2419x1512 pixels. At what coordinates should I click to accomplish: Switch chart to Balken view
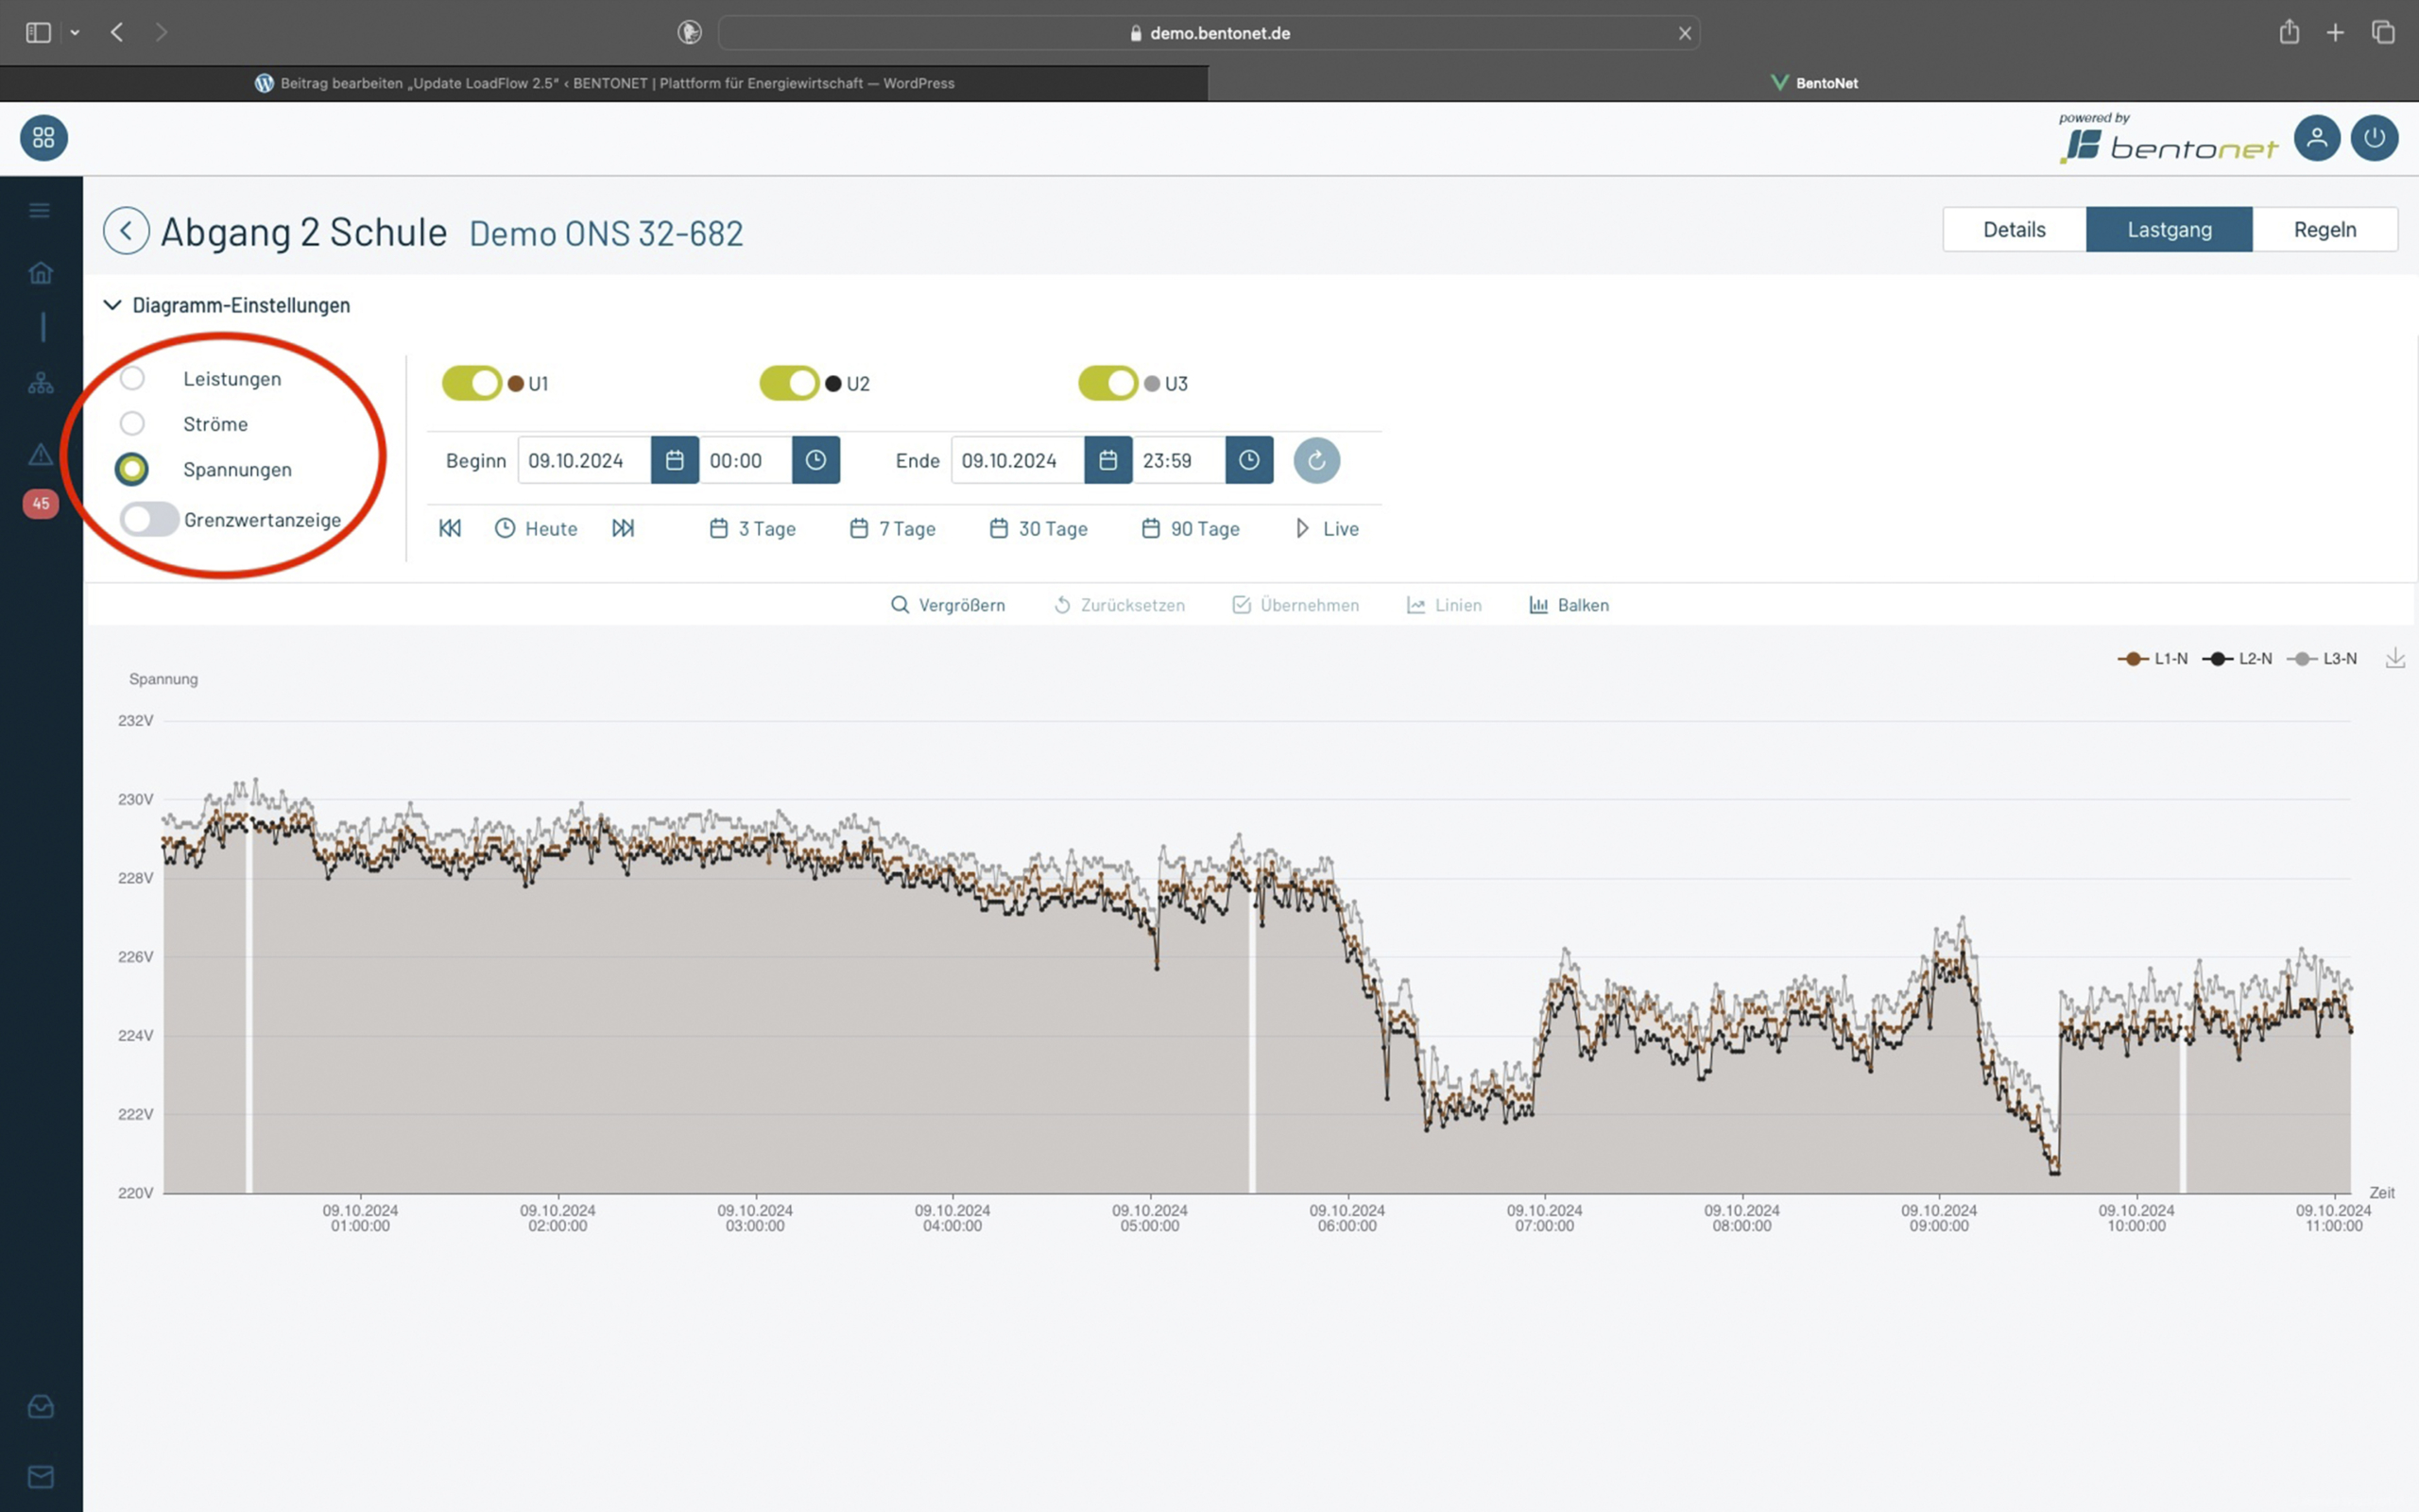pyautogui.click(x=1569, y=605)
